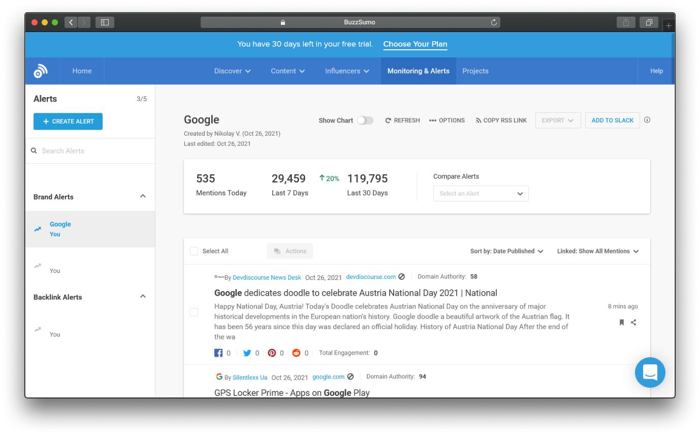Show all Safari tabs overview

[x=649, y=22]
